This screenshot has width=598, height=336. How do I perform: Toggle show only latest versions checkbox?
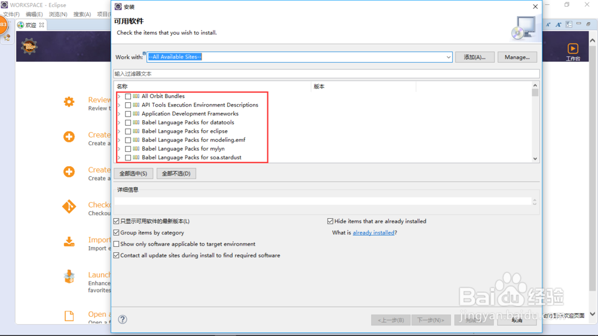click(117, 221)
